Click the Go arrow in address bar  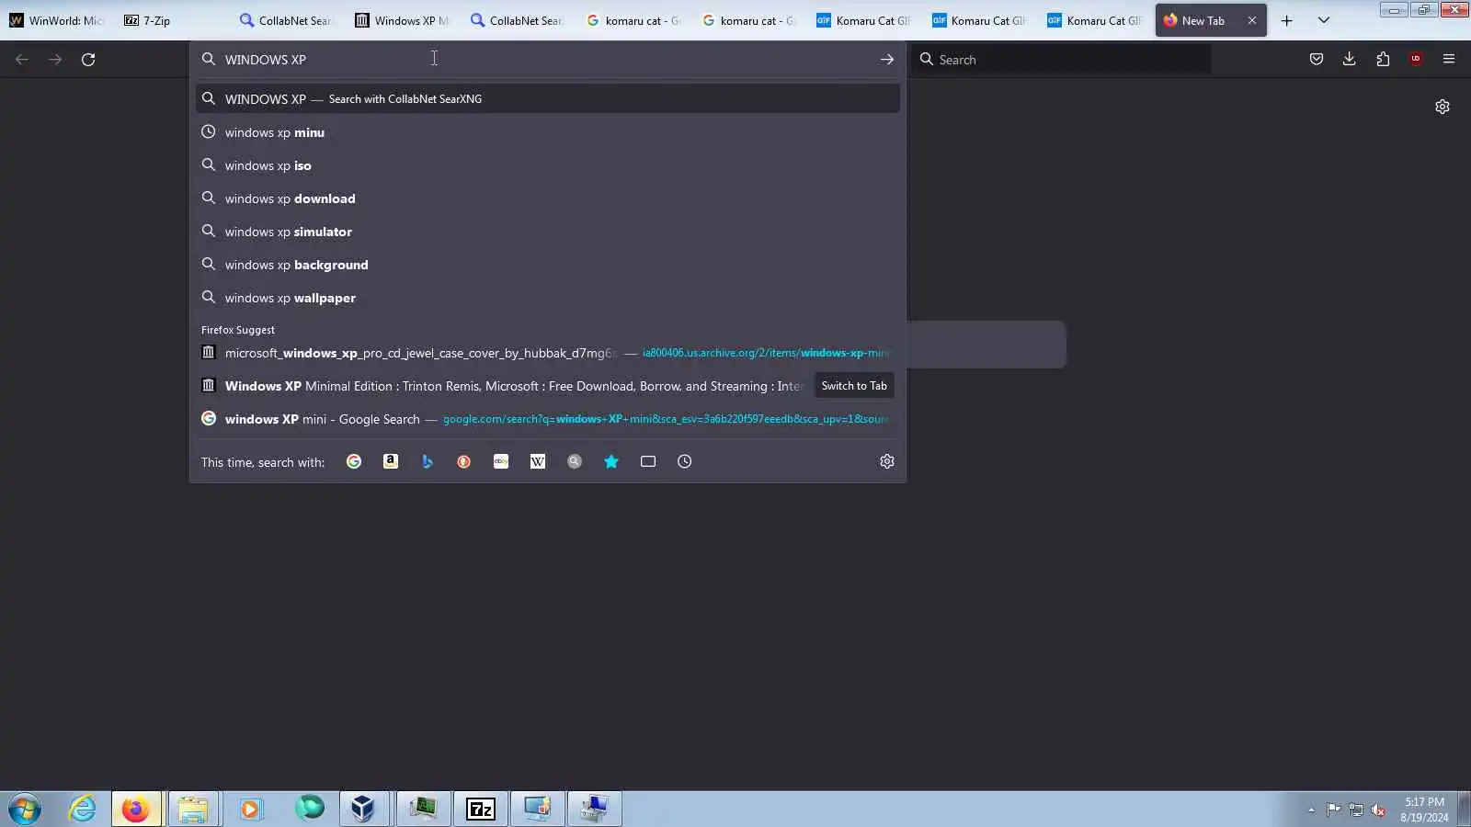(x=887, y=60)
